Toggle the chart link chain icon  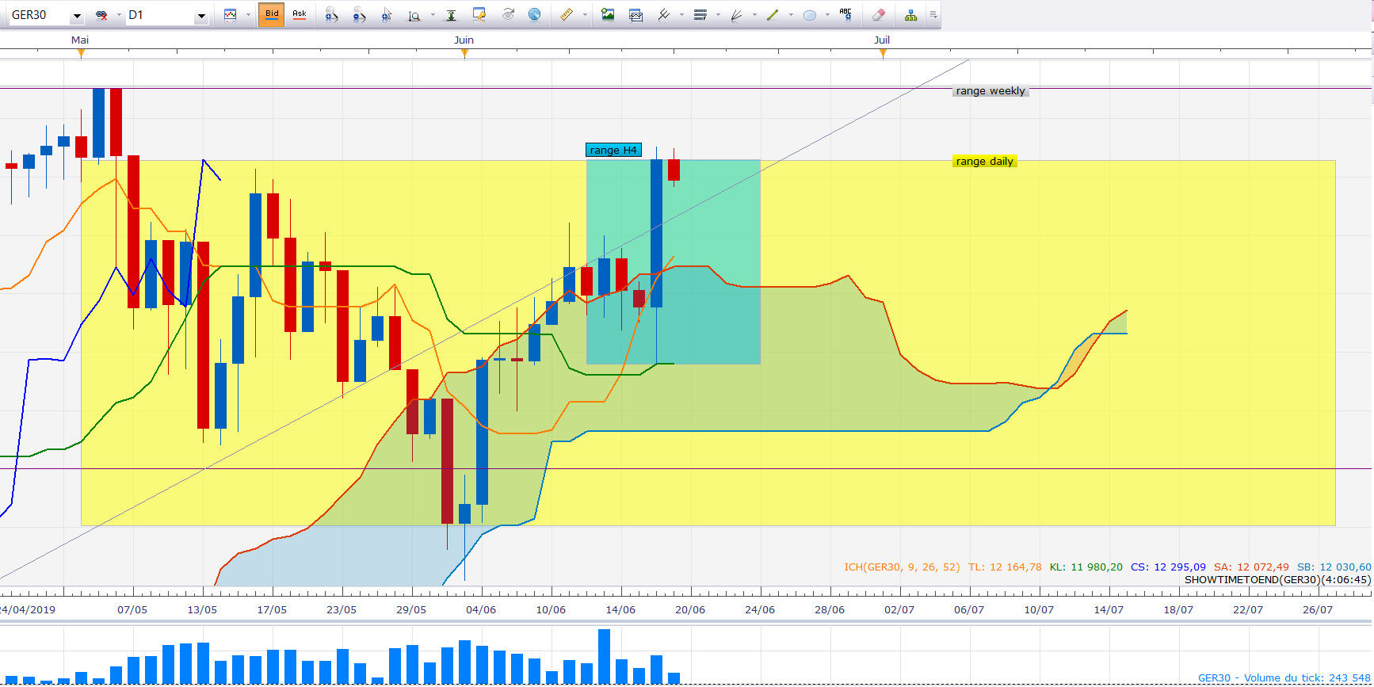click(x=101, y=15)
